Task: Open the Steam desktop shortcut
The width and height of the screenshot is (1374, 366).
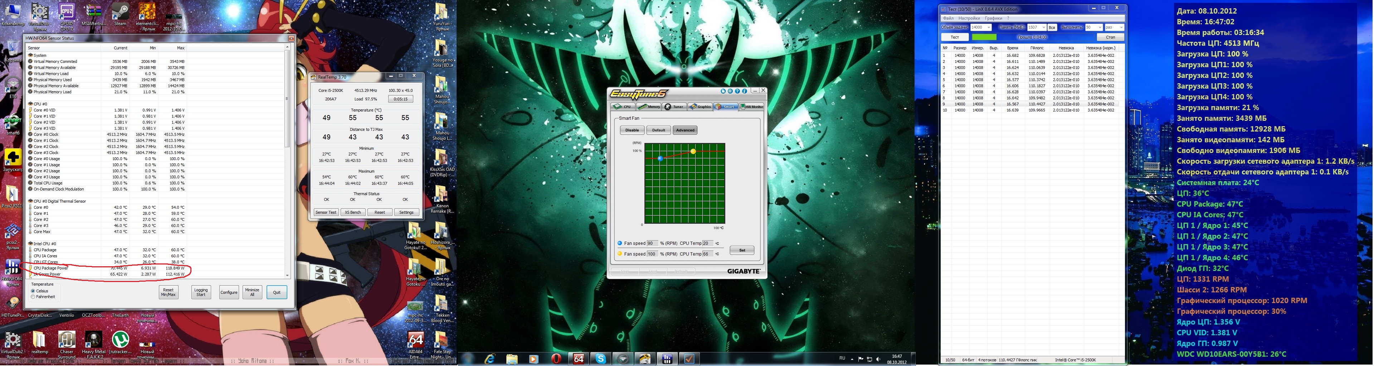Action: 120,13
